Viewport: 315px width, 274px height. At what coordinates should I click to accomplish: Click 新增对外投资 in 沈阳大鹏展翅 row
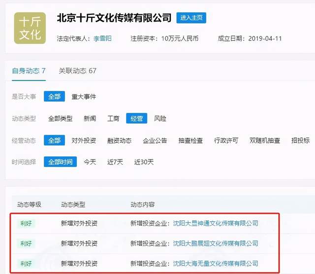(79, 243)
